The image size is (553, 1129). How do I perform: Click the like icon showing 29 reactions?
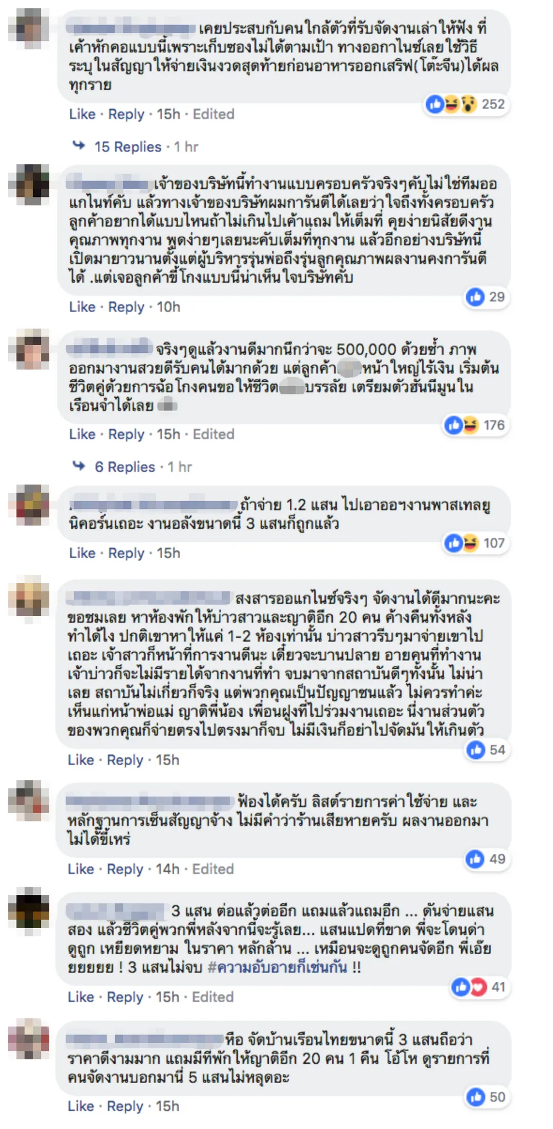click(x=475, y=297)
